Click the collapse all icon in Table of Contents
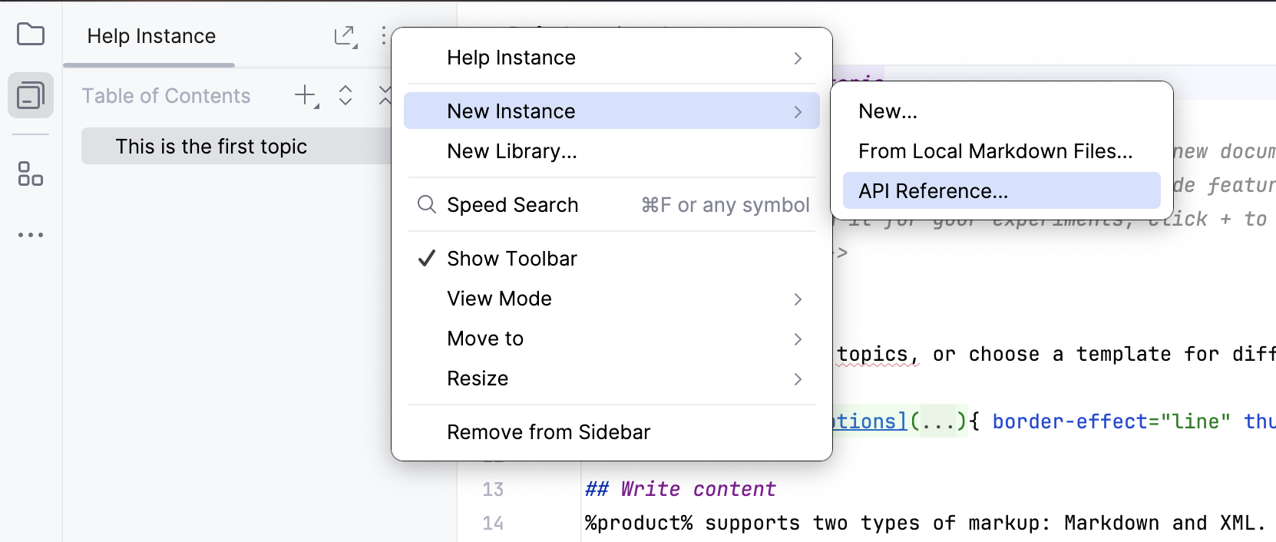Viewport: 1276px width, 542px height. (385, 95)
